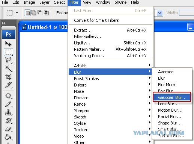Choose Radial Blur
Viewport: 194px width, 144px height.
pos(172,117)
